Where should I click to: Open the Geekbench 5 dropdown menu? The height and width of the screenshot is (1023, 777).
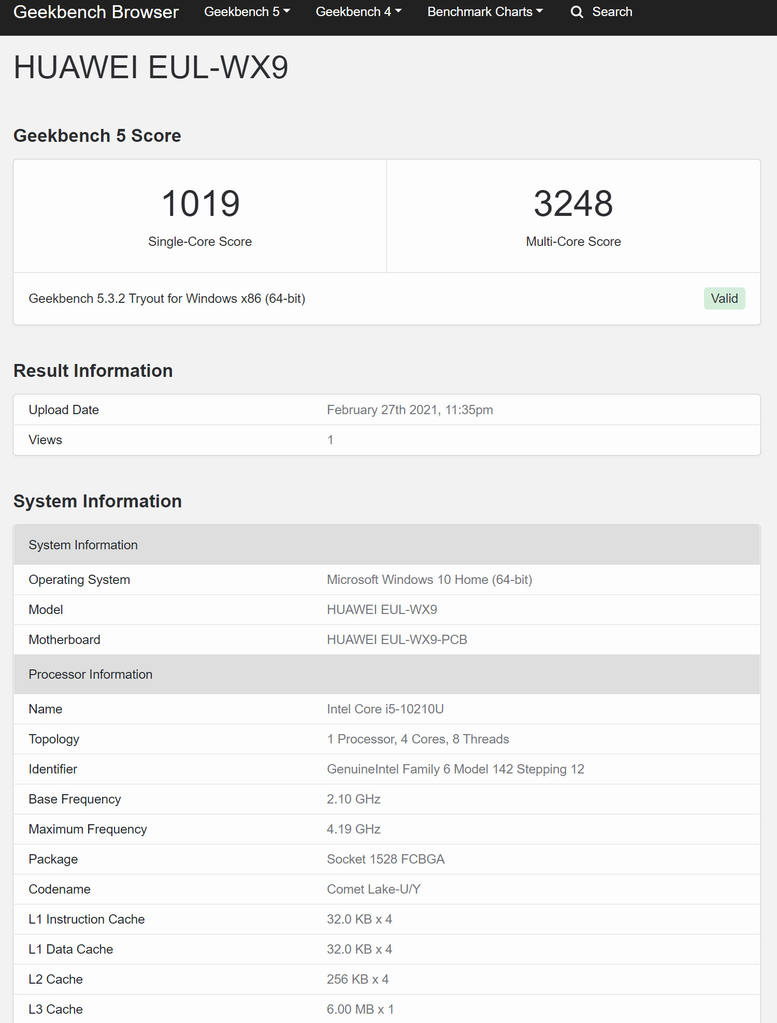[247, 12]
